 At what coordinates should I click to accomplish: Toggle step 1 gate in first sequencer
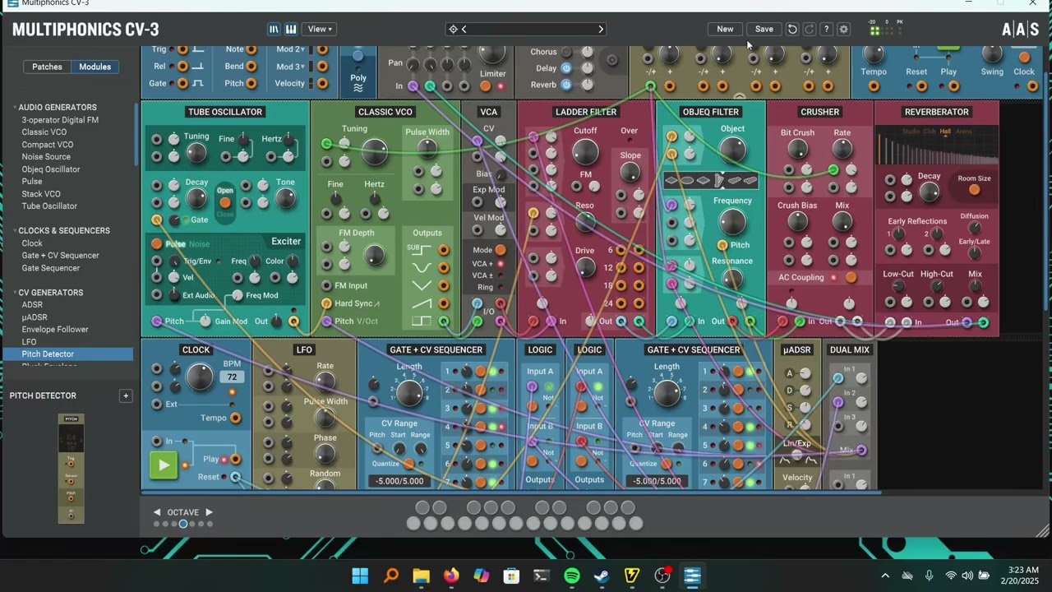tap(481, 372)
